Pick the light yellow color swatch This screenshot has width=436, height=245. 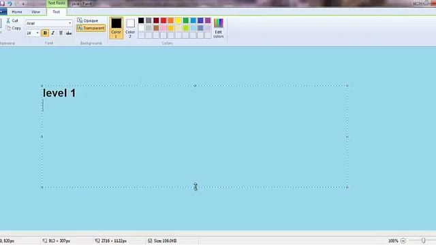coord(178,28)
